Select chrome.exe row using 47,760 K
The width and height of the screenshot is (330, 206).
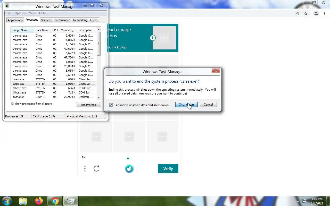[53, 57]
